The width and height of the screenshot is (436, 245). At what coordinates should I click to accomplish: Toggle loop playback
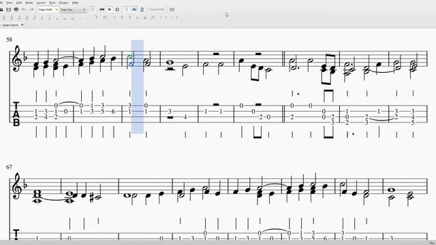tap(117, 10)
